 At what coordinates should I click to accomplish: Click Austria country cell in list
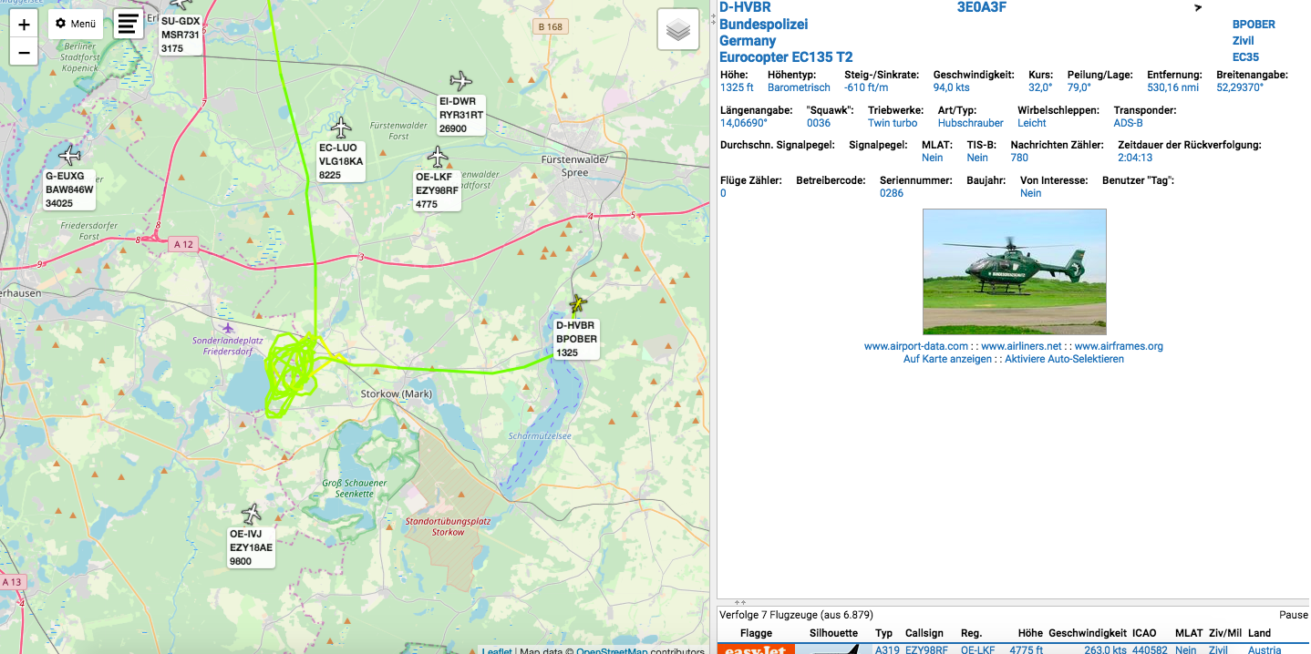1265,649
